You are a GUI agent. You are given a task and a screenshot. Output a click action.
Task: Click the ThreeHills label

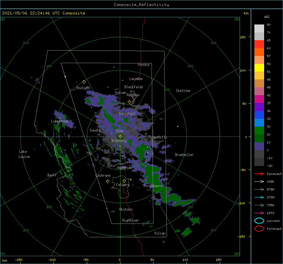point(158,137)
